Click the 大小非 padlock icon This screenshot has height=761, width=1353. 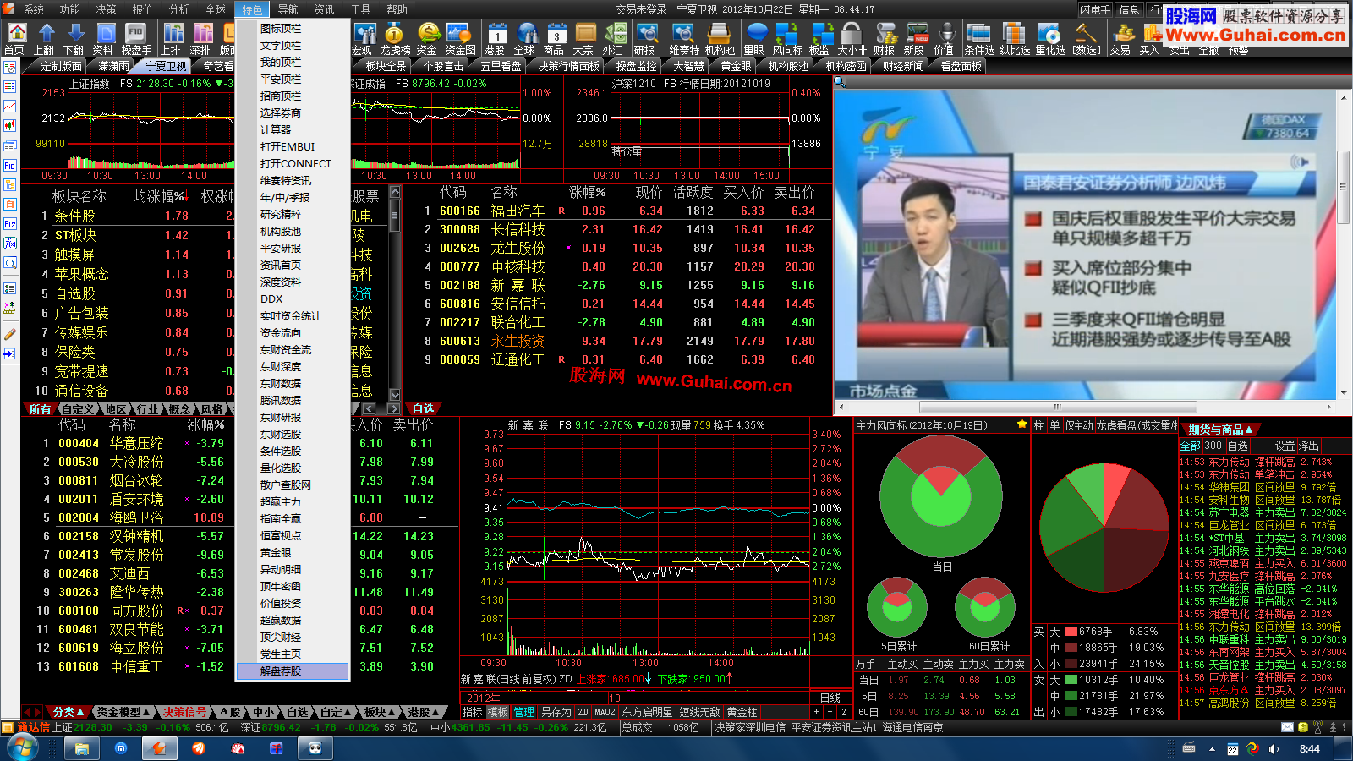852,39
